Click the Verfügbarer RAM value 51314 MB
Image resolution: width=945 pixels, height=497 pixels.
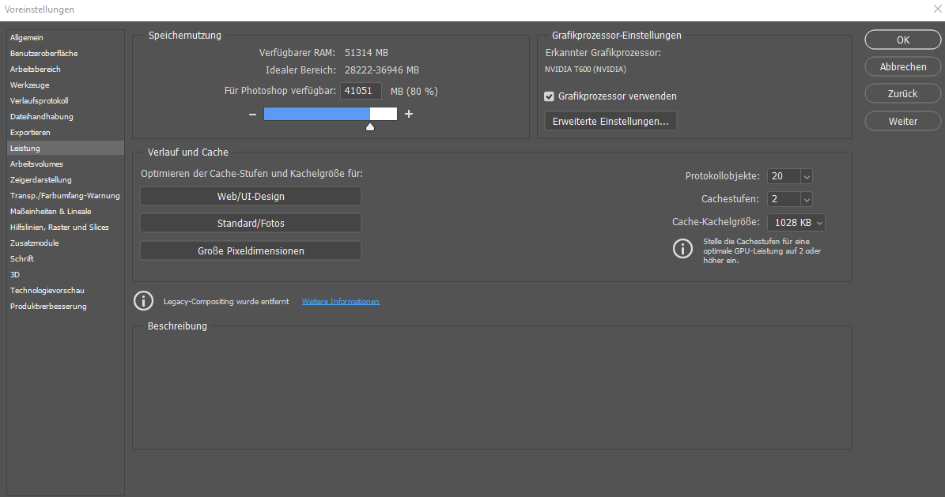366,53
